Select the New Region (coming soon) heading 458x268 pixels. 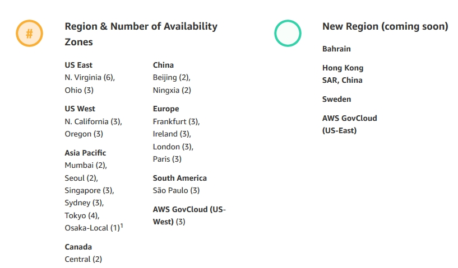(385, 26)
